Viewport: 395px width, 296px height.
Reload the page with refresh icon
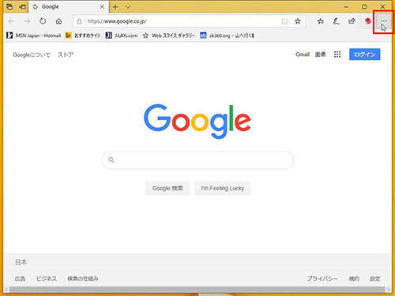coord(43,21)
